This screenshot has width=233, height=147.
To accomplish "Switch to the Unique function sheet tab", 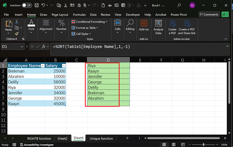I will [101, 138].
